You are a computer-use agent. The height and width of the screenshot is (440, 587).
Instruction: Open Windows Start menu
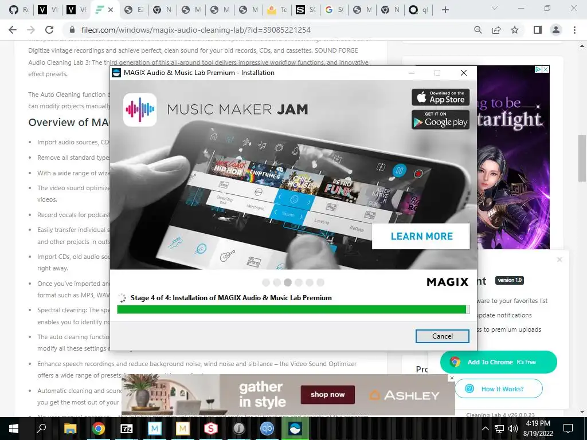coord(14,429)
